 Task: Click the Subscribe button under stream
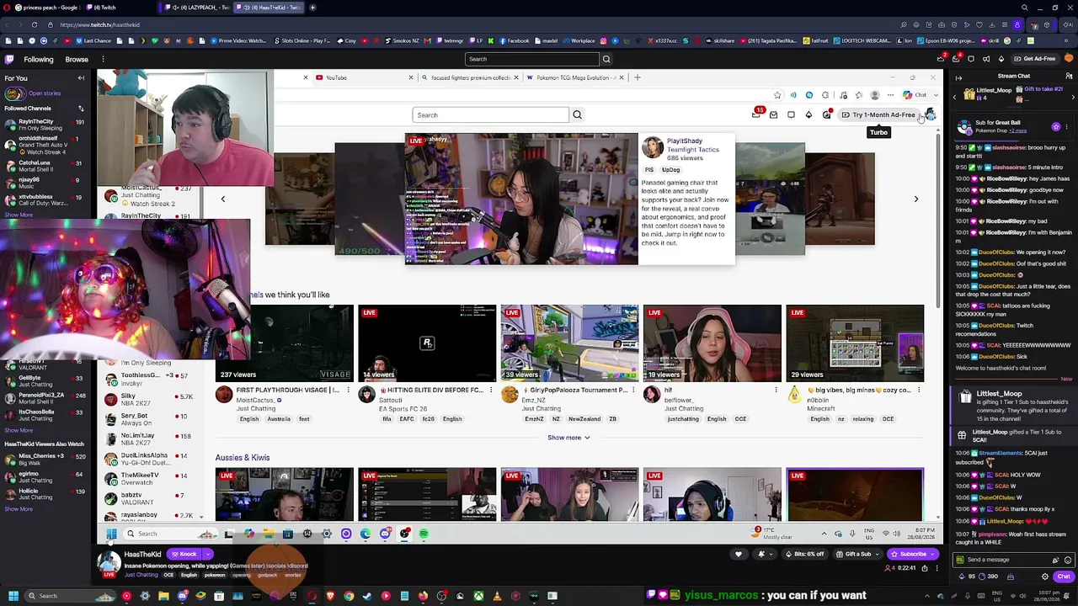[913, 554]
